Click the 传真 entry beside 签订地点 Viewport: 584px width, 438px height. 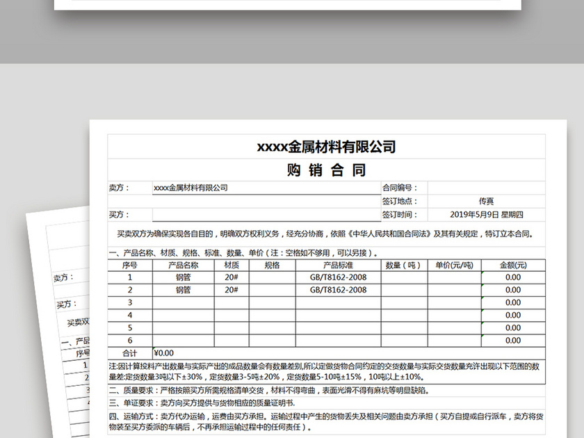(x=482, y=199)
